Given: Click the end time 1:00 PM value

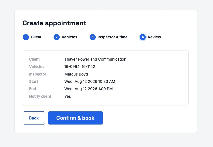Looking at the screenshot, I should (88, 89).
